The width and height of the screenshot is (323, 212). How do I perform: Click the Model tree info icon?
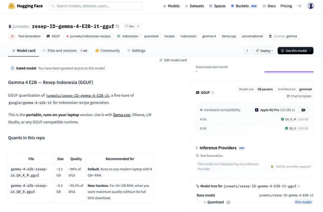299,186
